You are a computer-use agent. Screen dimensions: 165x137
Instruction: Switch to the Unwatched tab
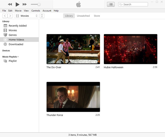pyautogui.click(x=83, y=16)
